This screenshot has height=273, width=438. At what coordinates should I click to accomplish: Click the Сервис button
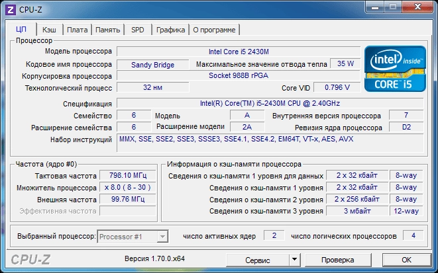point(258,260)
